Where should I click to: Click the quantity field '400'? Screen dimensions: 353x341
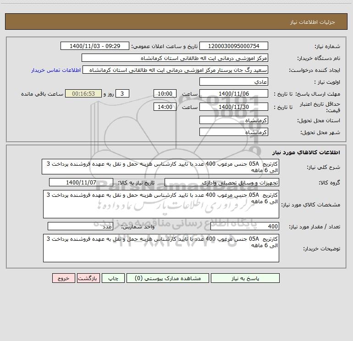click(x=245, y=227)
